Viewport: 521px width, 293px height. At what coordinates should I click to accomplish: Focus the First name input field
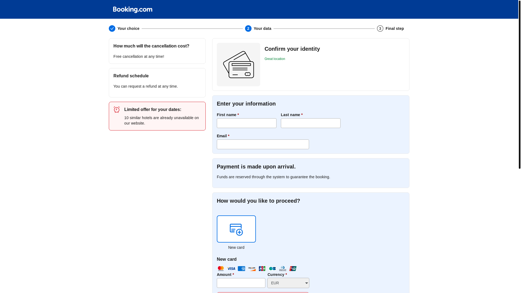click(x=247, y=123)
